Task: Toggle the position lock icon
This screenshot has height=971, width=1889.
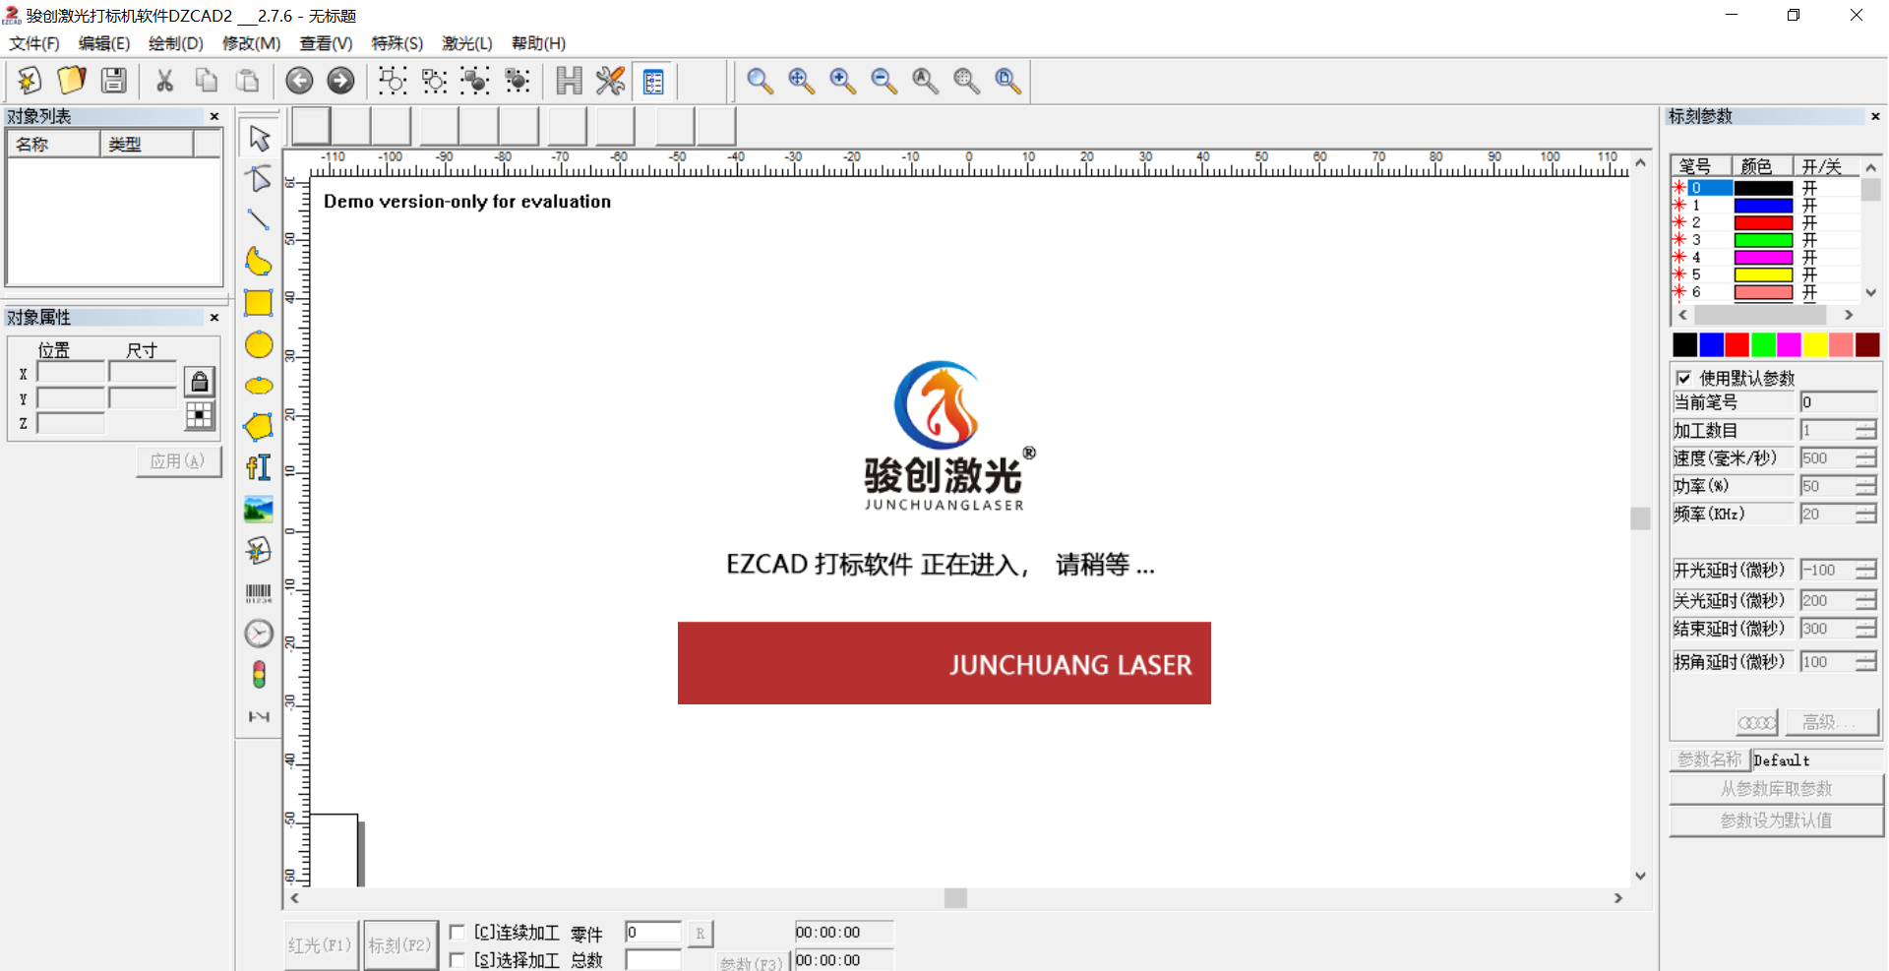Action: click(x=200, y=382)
